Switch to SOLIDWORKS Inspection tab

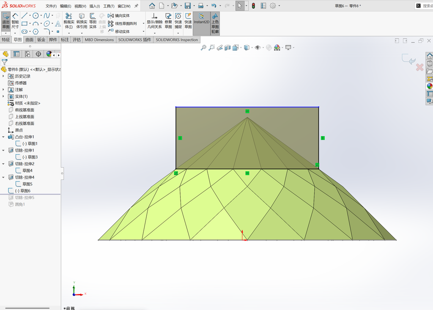click(177, 40)
